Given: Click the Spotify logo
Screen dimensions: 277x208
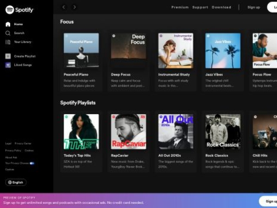Looking at the screenshot, I should point(19,10).
